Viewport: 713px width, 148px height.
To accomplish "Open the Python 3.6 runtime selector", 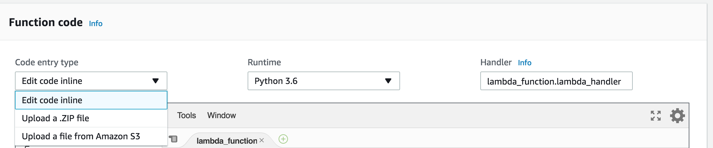I will pos(324,81).
